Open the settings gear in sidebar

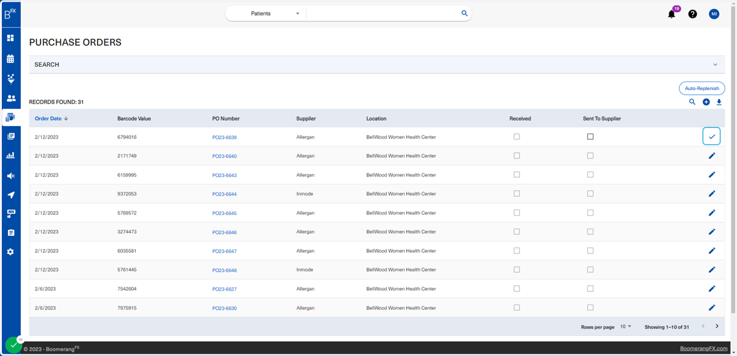10,252
